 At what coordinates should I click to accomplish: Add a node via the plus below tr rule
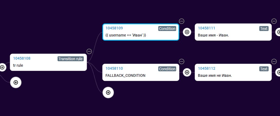point(16,82)
